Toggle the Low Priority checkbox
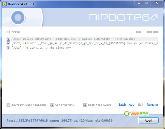165x129 pixels. click(52, 105)
